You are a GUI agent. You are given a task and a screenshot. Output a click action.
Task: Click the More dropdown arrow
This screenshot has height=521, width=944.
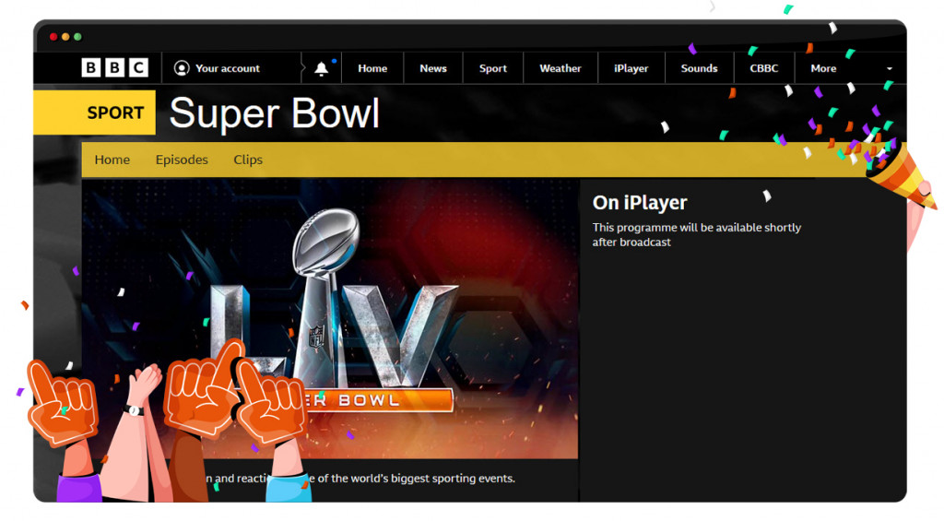pyautogui.click(x=890, y=68)
